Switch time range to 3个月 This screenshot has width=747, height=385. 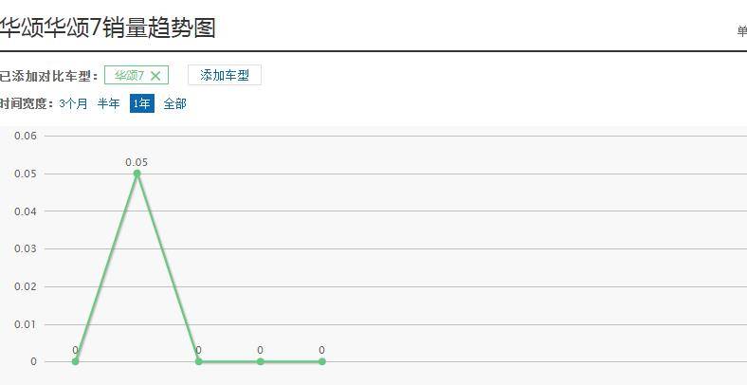pyautogui.click(x=73, y=104)
